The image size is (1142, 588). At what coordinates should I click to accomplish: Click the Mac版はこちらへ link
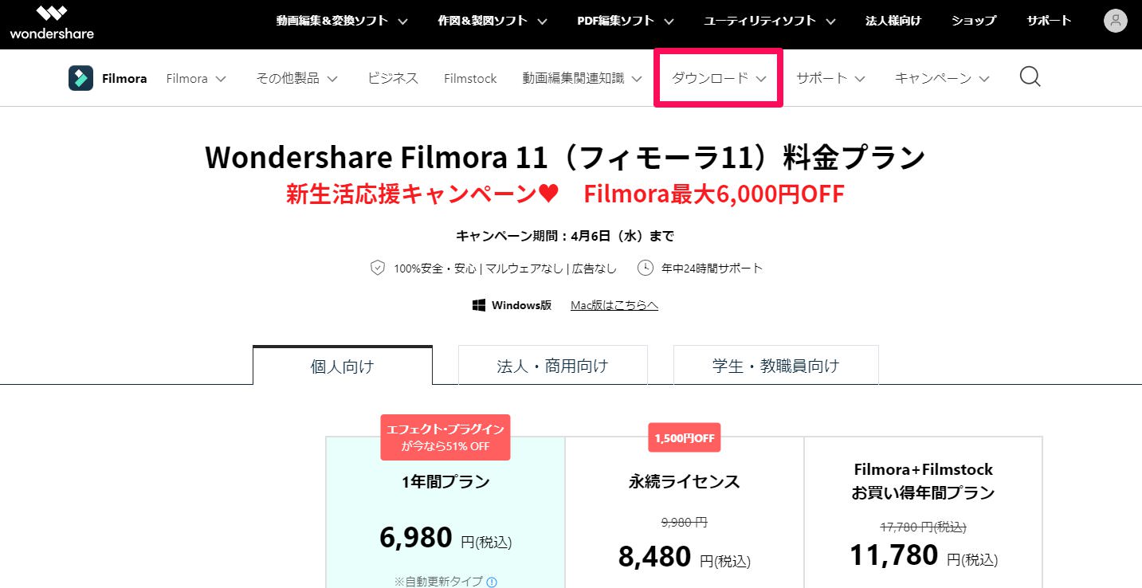(x=614, y=305)
